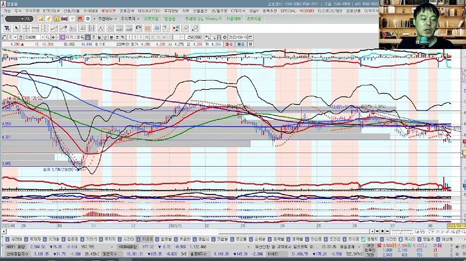Open the ETF/ELW menu

tap(51, 11)
